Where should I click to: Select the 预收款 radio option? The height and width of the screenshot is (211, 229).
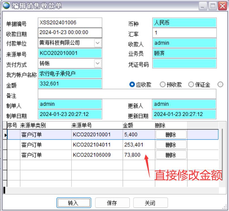tap(163, 85)
